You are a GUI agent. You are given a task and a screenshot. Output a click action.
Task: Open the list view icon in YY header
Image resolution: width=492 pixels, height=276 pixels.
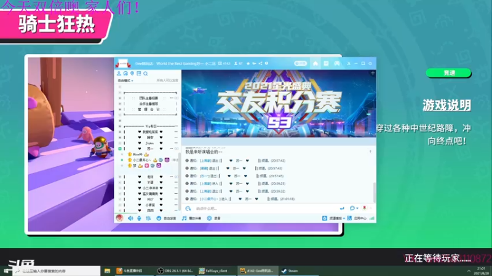pyautogui.click(x=326, y=64)
